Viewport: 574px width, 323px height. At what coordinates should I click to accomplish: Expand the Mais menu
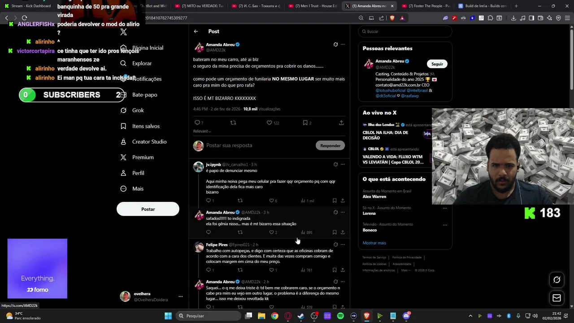138,189
